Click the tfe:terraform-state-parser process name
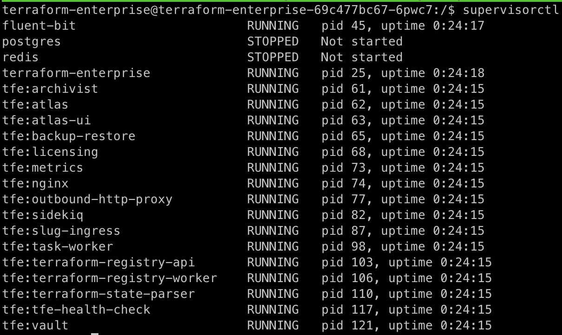 click(x=98, y=294)
